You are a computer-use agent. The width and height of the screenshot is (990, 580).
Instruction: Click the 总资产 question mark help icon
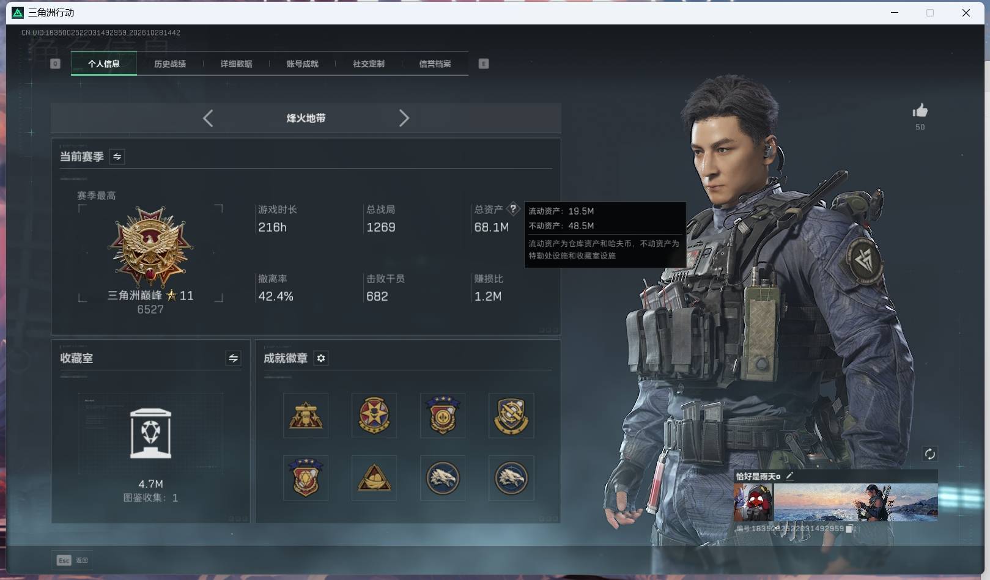coord(513,209)
